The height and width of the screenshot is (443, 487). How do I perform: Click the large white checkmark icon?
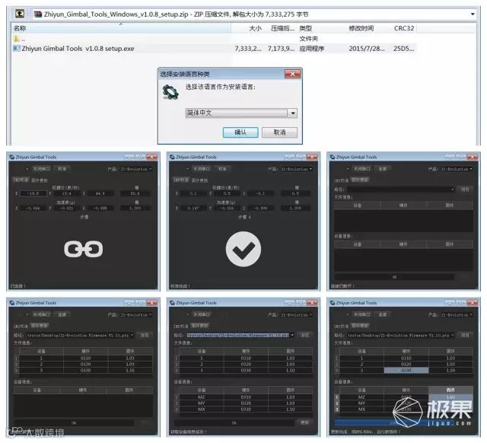click(243, 249)
